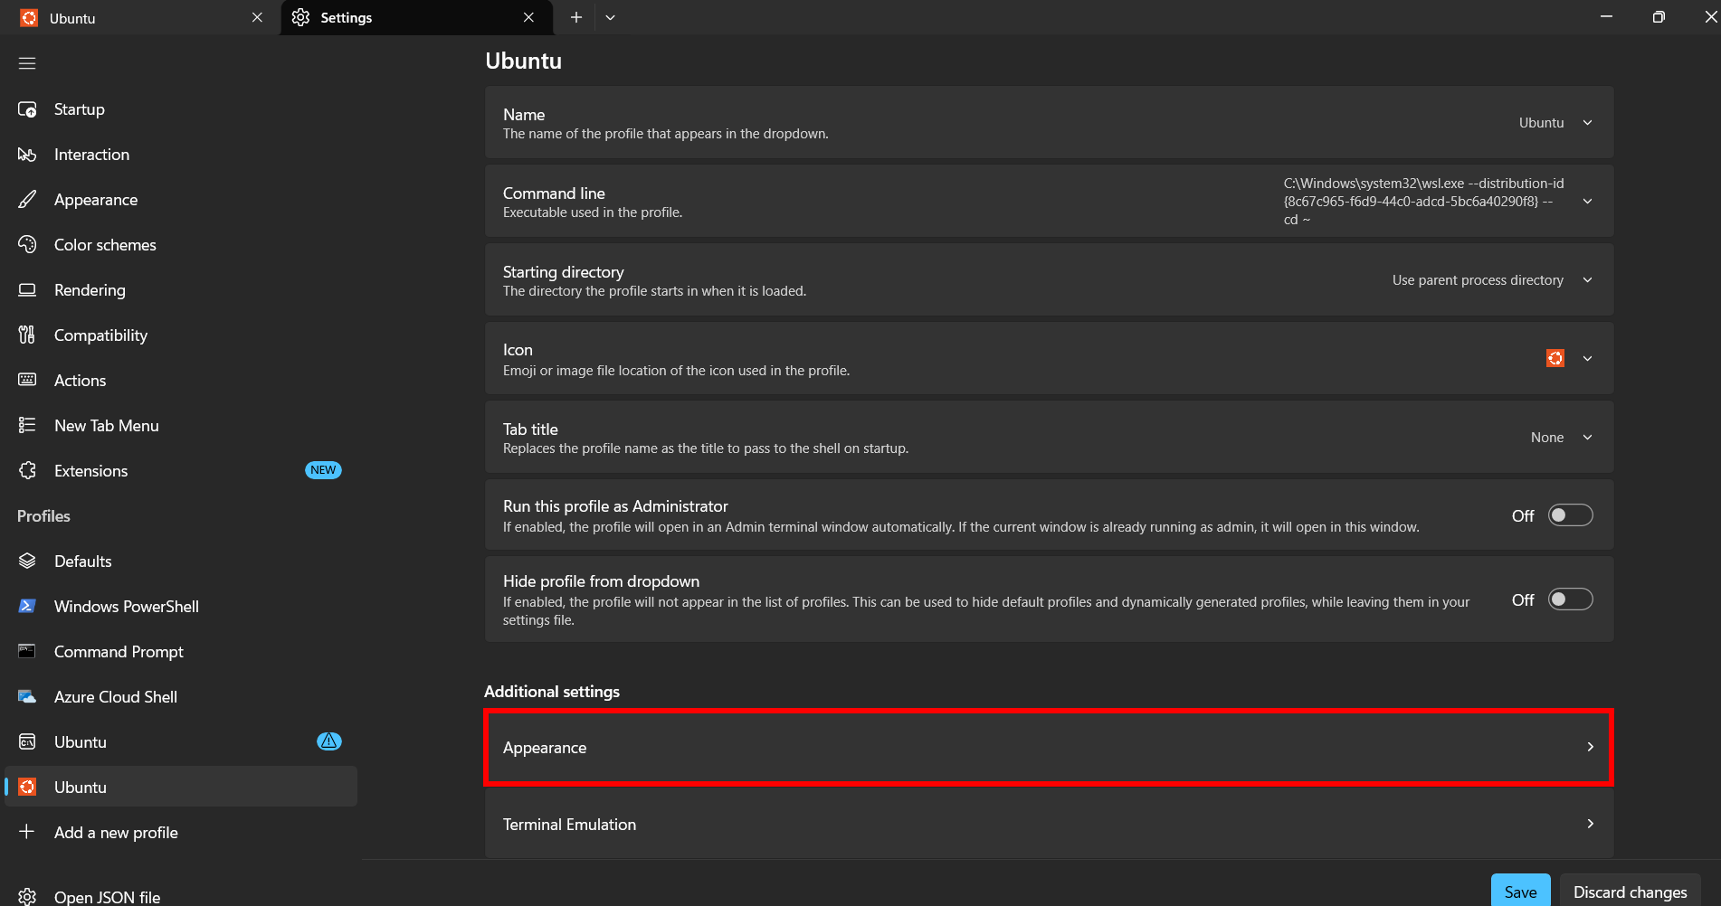Switch to the Settings tab
Screen dimensions: 1721x906
point(416,18)
